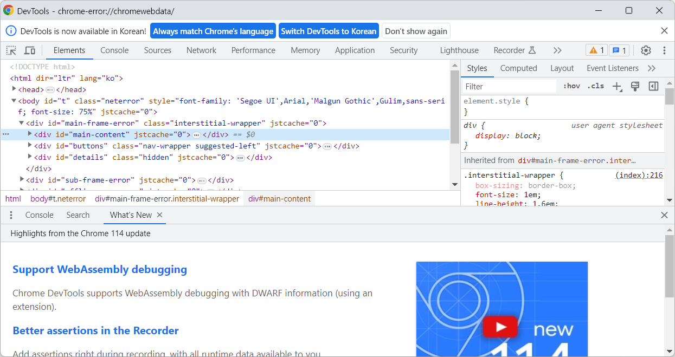Open the DevTools three-dot customize menu
Screen dimensions: 675x357
coord(664,50)
